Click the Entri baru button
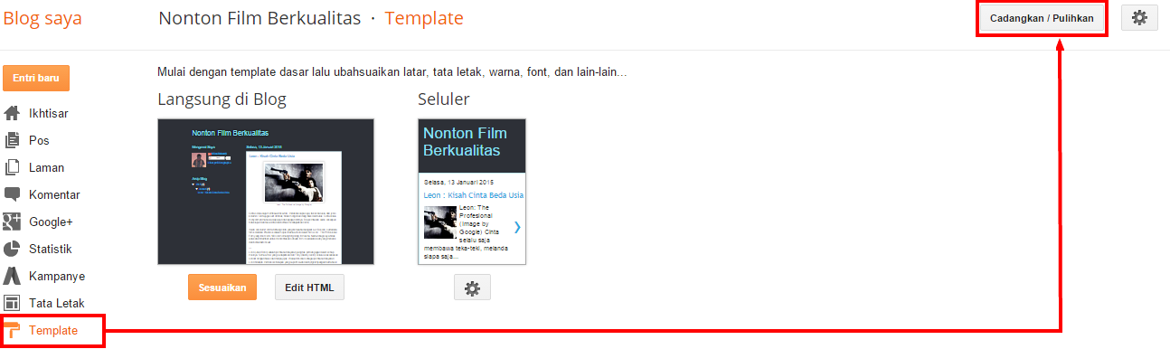 (36, 78)
